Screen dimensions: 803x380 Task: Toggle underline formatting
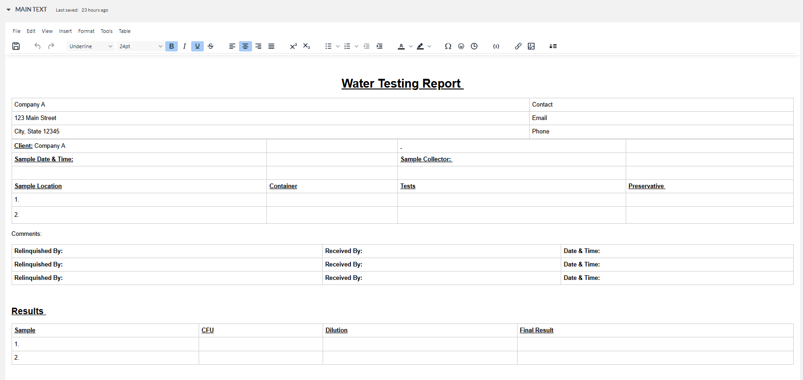click(197, 46)
